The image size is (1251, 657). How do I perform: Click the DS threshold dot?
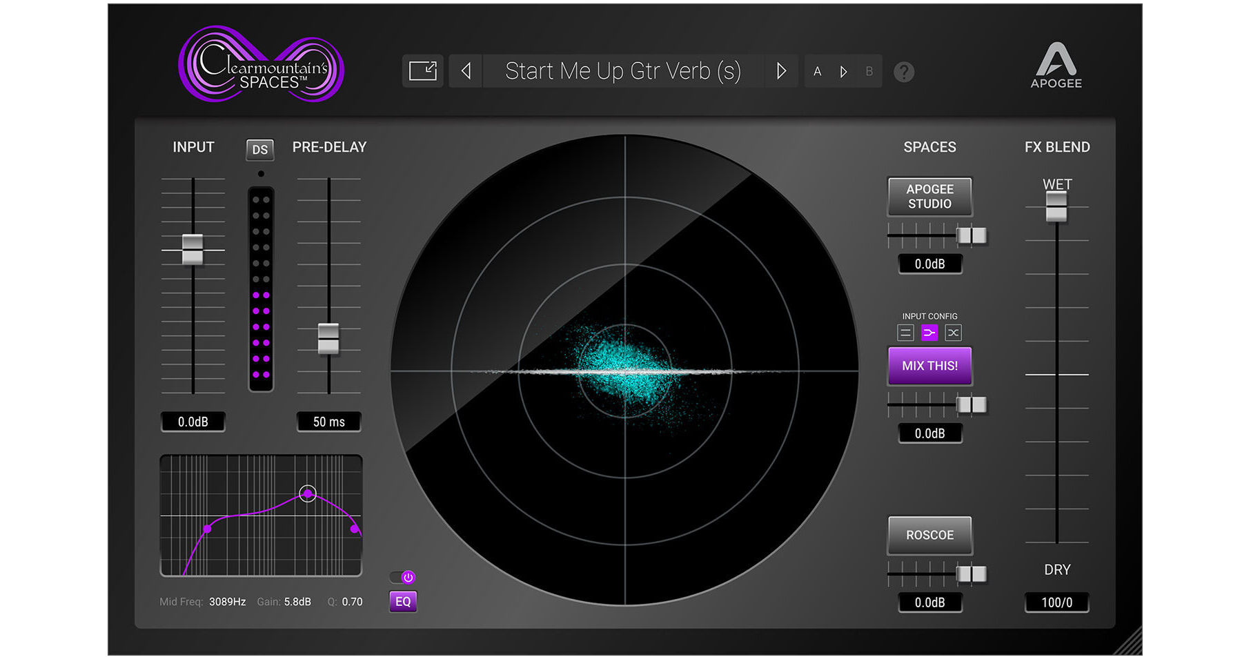261,174
